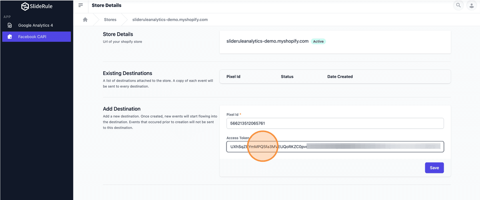This screenshot has width=480, height=200.
Task: Click the Active status badge
Action: click(318, 41)
